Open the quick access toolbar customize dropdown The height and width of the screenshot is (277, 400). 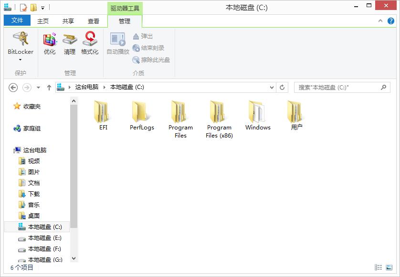[x=42, y=8]
